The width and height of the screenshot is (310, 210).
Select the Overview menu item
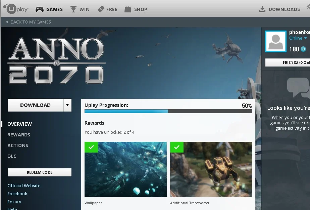point(19,124)
